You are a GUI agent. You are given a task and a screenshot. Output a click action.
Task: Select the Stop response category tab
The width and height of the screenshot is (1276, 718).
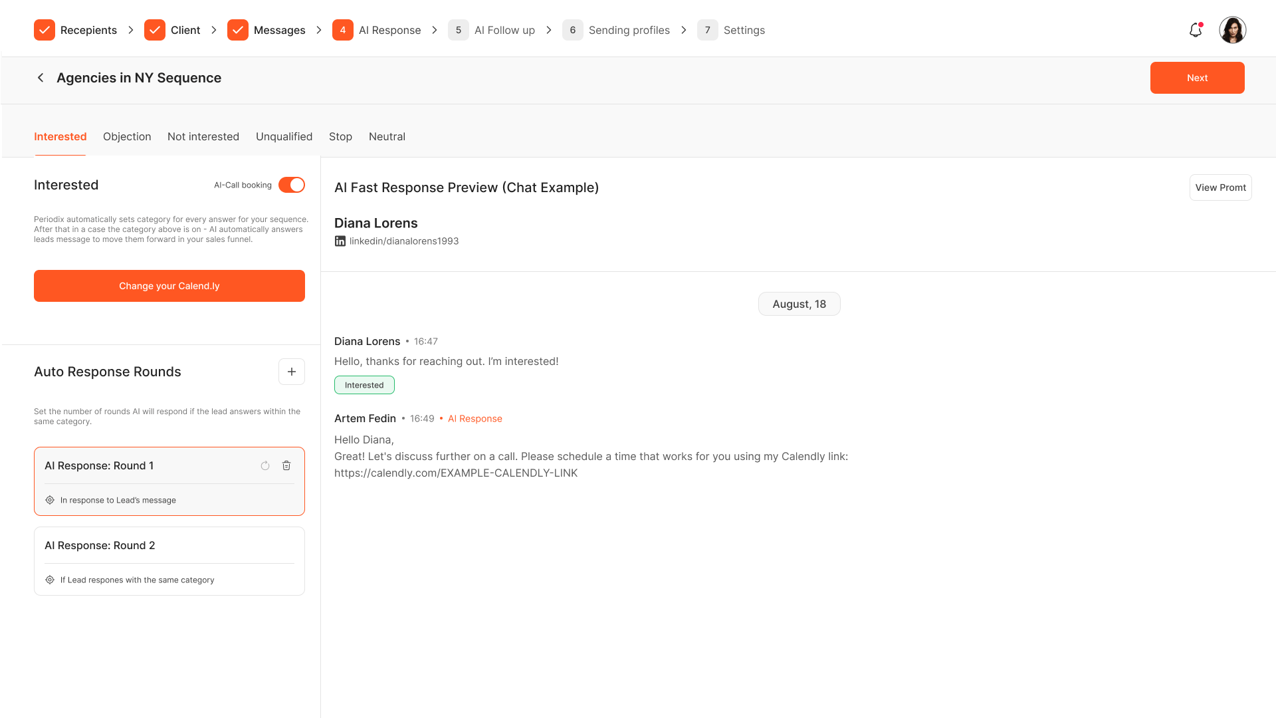click(340, 137)
